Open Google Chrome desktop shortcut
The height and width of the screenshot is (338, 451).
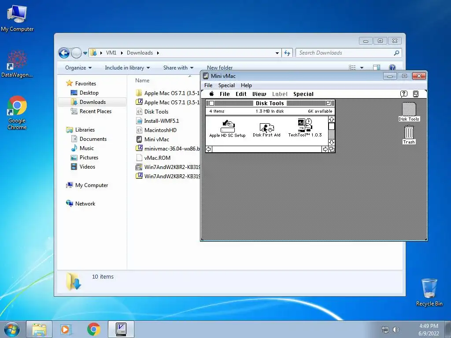[17, 113]
